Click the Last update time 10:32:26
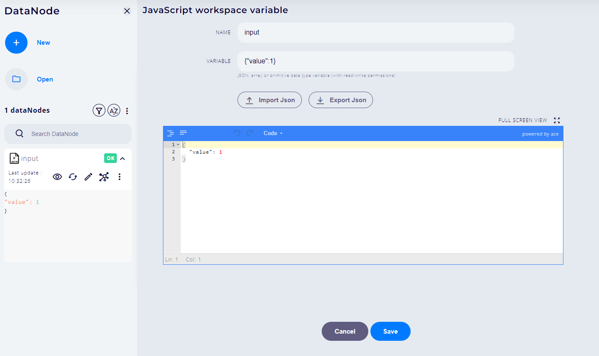599x356 pixels. 19,181
